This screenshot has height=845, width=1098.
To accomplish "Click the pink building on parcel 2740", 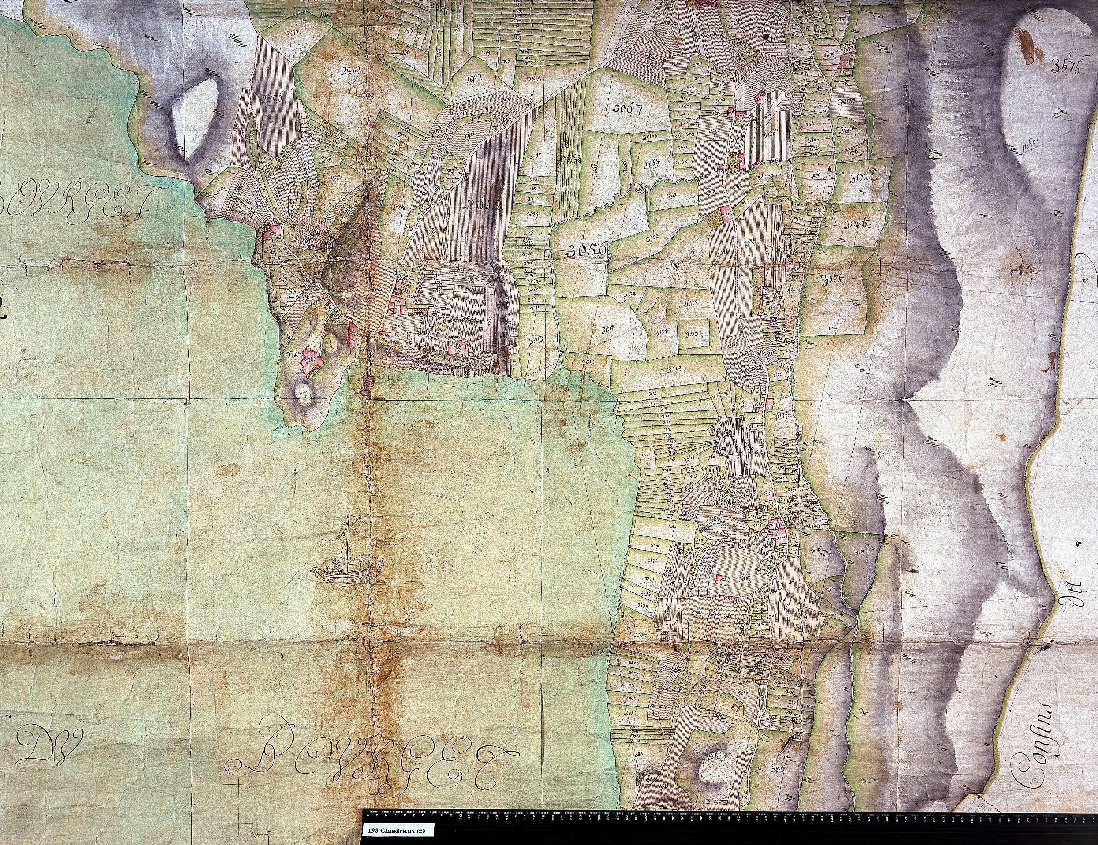I will click(x=311, y=361).
